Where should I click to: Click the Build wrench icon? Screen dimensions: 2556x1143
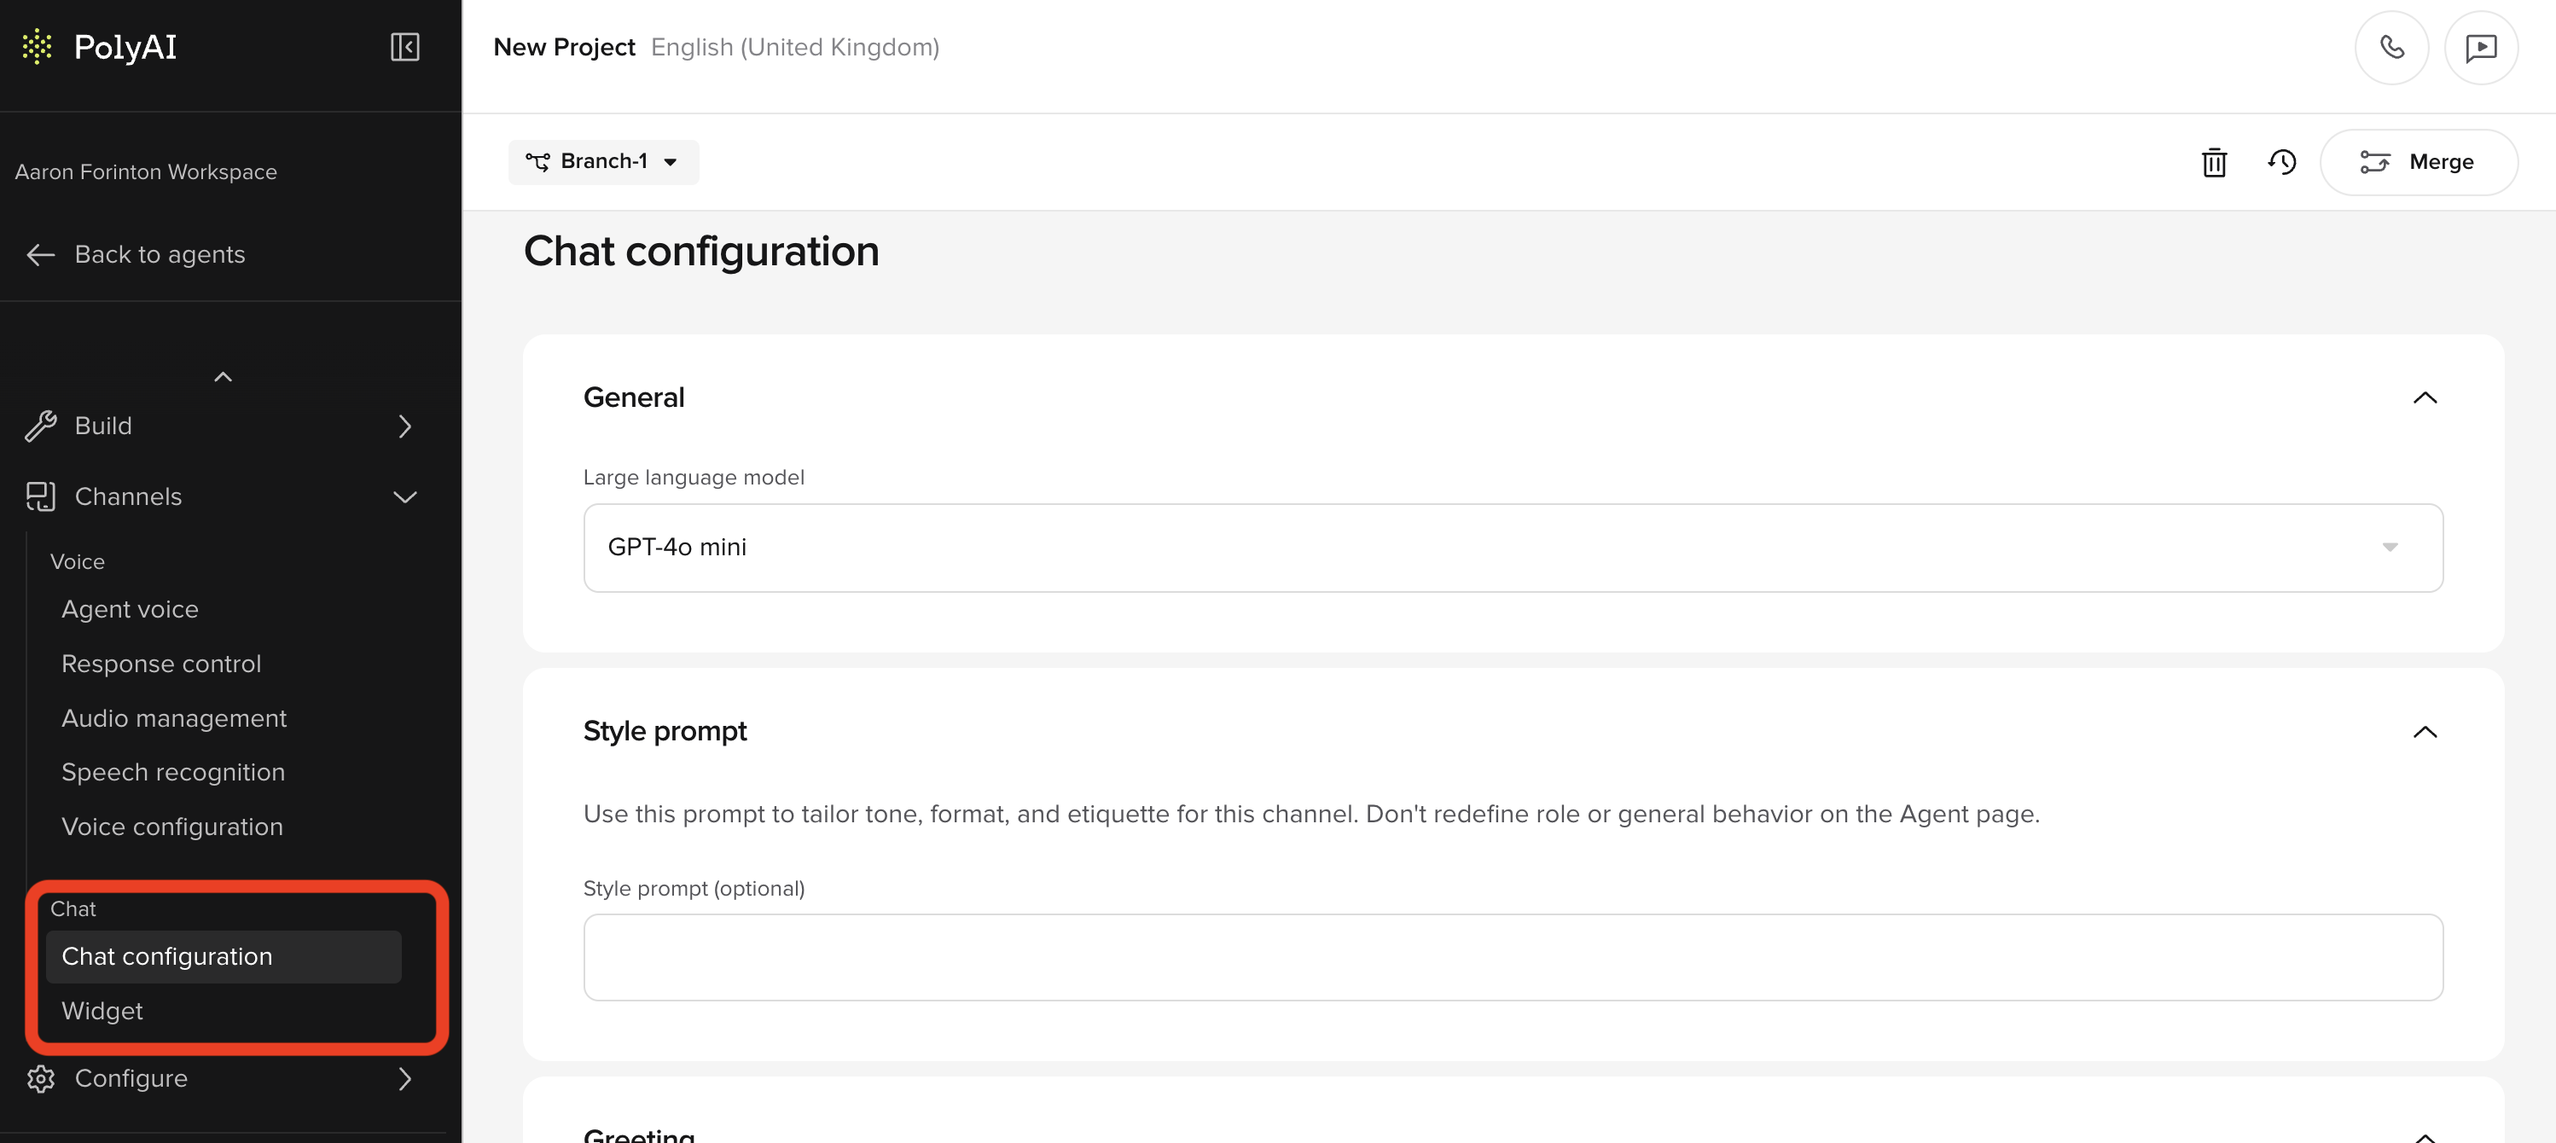[x=41, y=426]
